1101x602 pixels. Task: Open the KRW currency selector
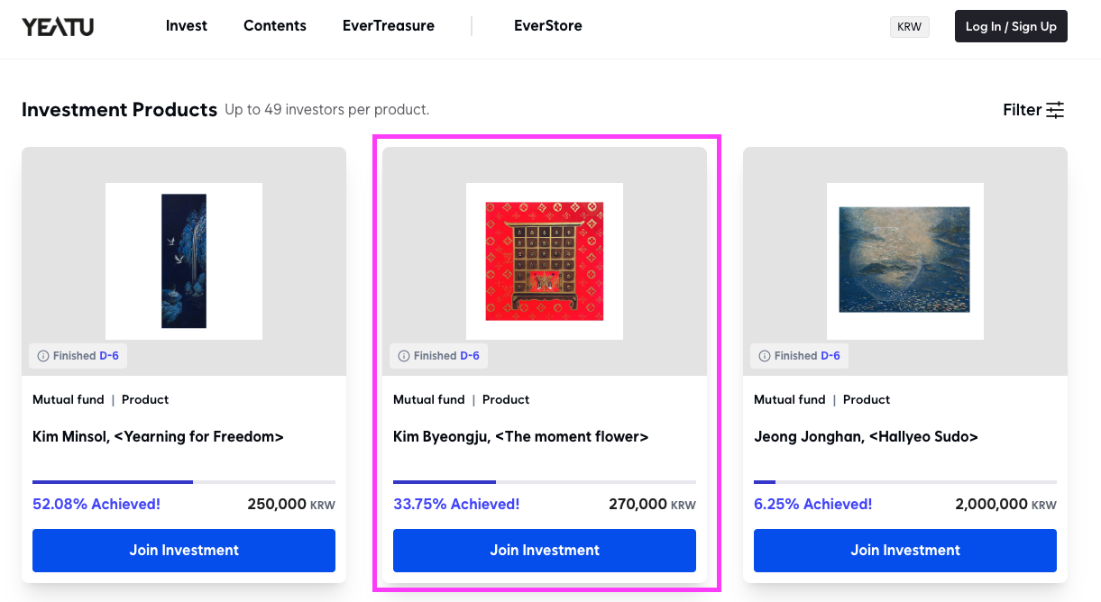point(909,27)
